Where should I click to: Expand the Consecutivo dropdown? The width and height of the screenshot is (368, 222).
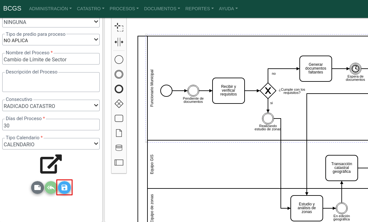coord(51,106)
